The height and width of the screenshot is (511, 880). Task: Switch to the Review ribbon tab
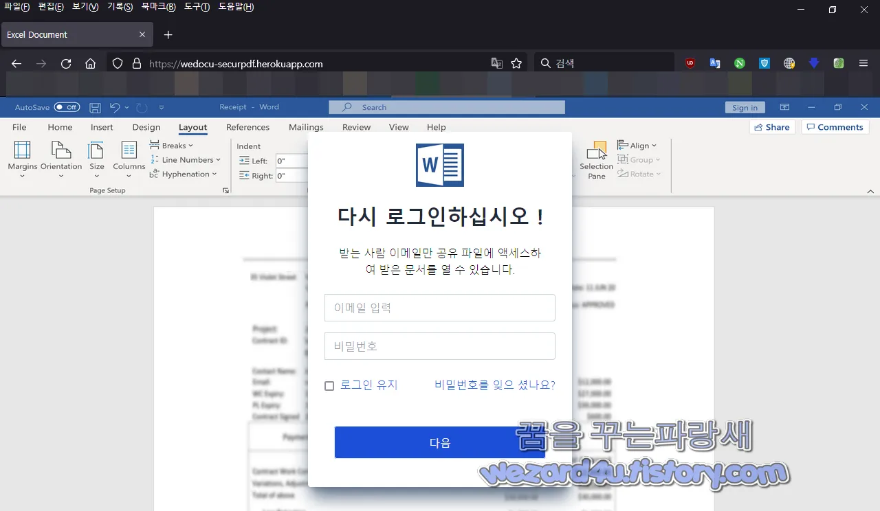pyautogui.click(x=356, y=127)
